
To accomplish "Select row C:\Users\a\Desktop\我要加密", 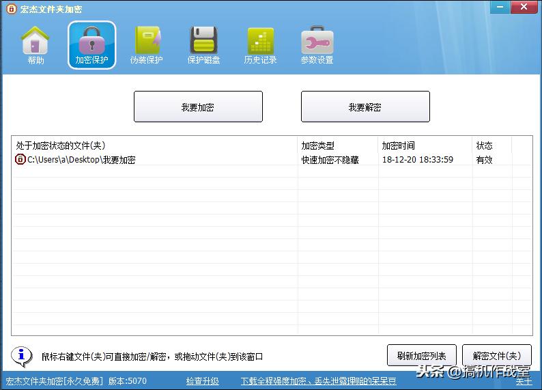I will coord(272,159).
